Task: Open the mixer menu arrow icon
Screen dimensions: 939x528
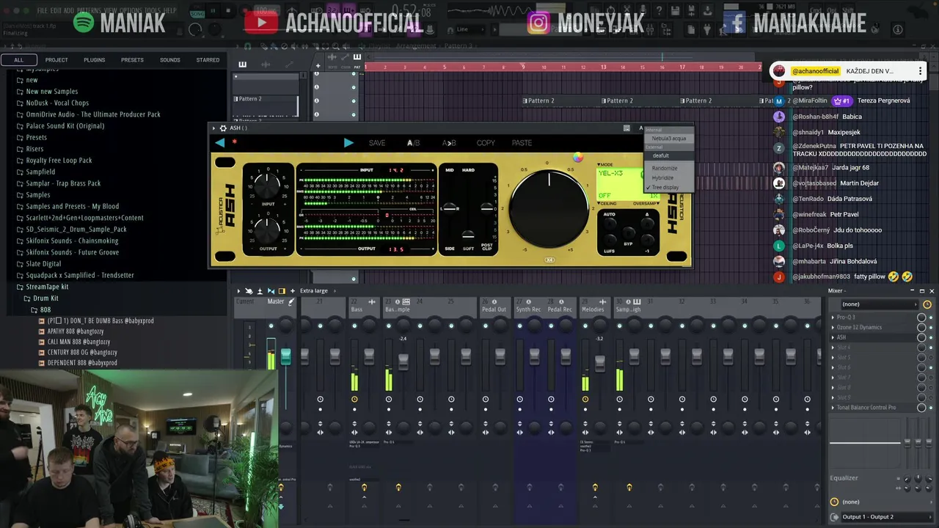Action: coord(238,291)
